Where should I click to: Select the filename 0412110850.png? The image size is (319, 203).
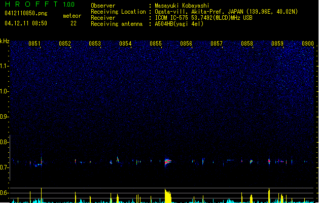click(26, 13)
